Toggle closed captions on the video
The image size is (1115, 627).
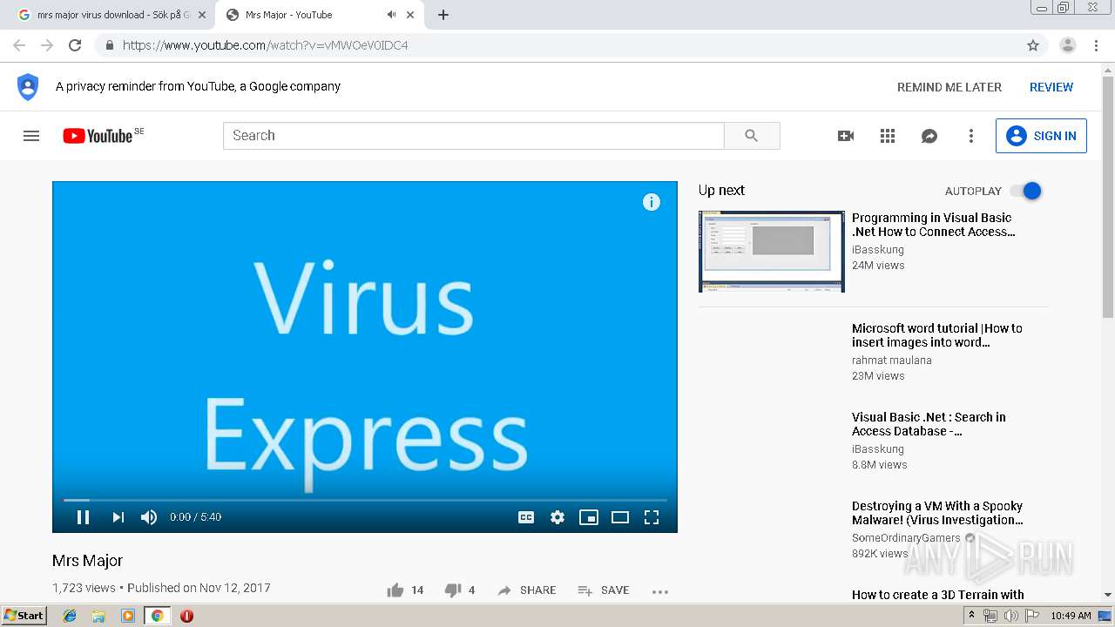tap(526, 517)
